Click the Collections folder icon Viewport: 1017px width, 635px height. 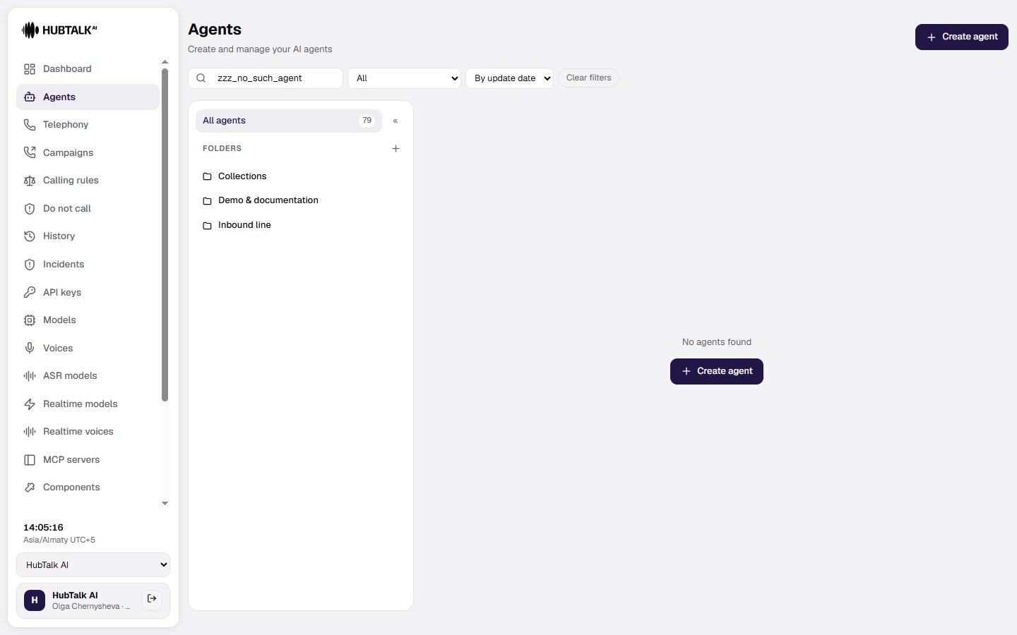pyautogui.click(x=207, y=176)
